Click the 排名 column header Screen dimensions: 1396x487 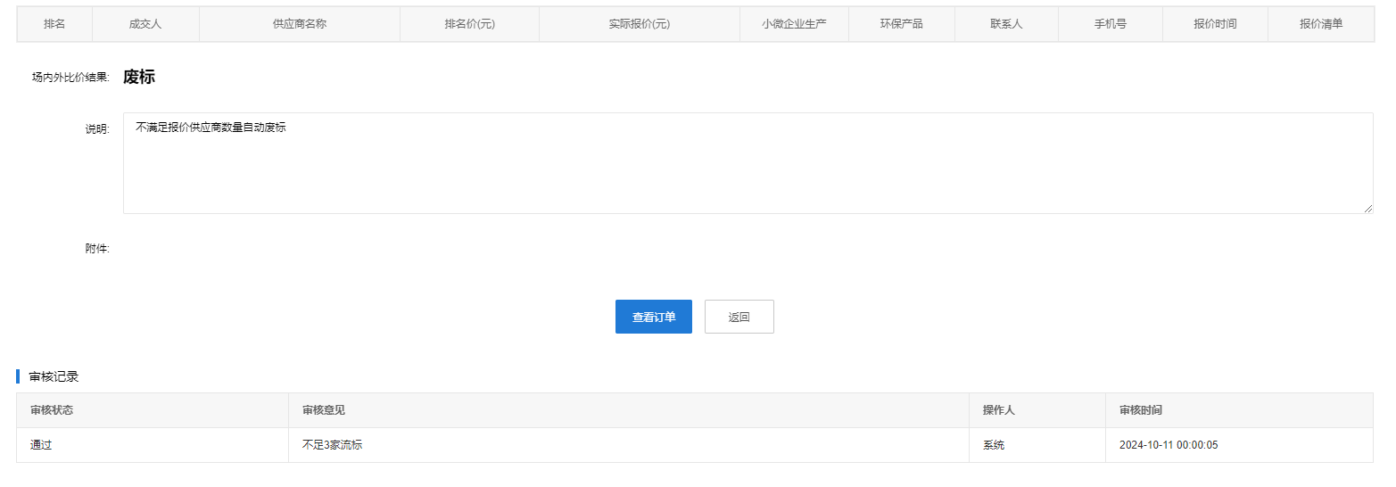coord(54,24)
